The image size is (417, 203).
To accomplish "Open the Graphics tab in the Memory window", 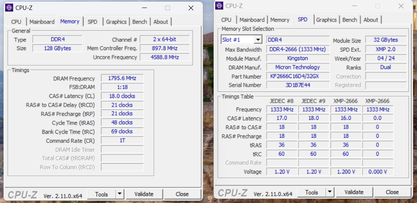I will click(116, 22).
